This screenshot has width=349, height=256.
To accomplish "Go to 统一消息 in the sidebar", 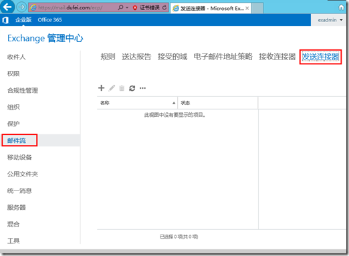I will coord(19,190).
